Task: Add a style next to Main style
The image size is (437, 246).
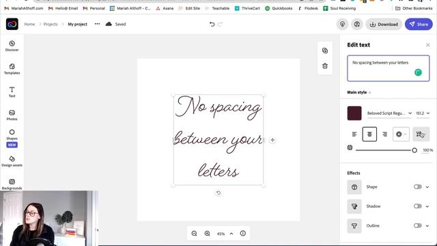Action: pyautogui.click(x=370, y=92)
